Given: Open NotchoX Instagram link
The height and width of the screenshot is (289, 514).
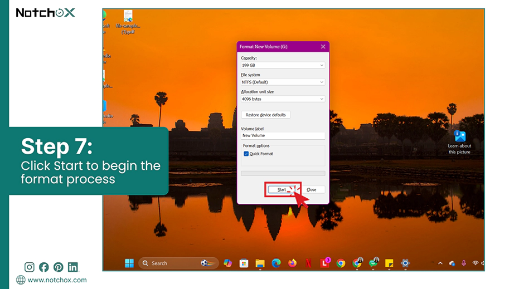Looking at the screenshot, I should click(29, 267).
